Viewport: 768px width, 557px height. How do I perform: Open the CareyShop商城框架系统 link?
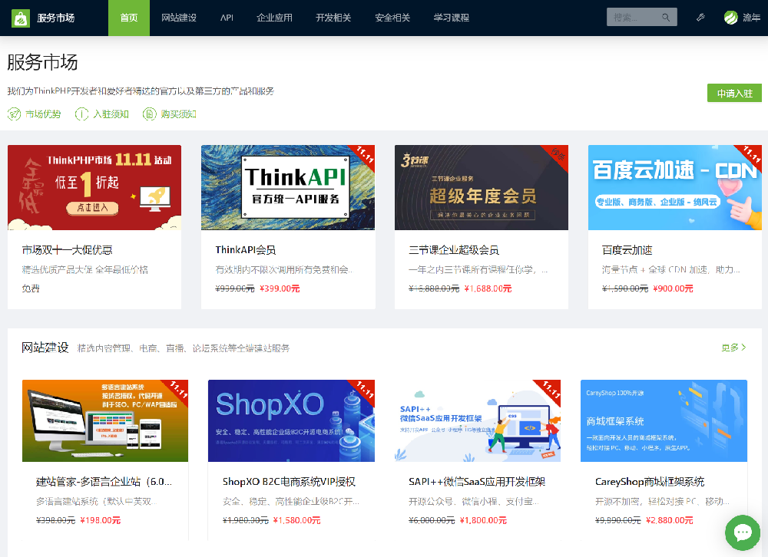click(x=649, y=482)
